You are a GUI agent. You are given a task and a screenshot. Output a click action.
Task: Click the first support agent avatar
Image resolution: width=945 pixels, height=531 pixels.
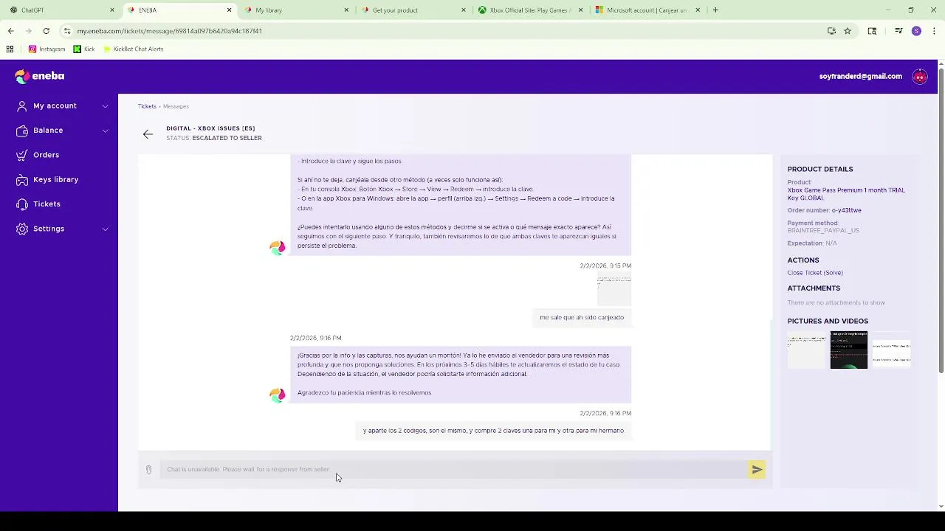click(278, 248)
